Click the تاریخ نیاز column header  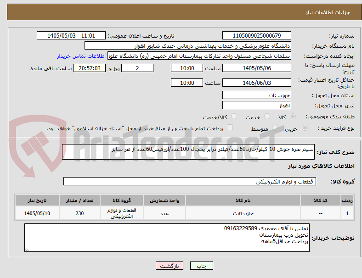37,200
